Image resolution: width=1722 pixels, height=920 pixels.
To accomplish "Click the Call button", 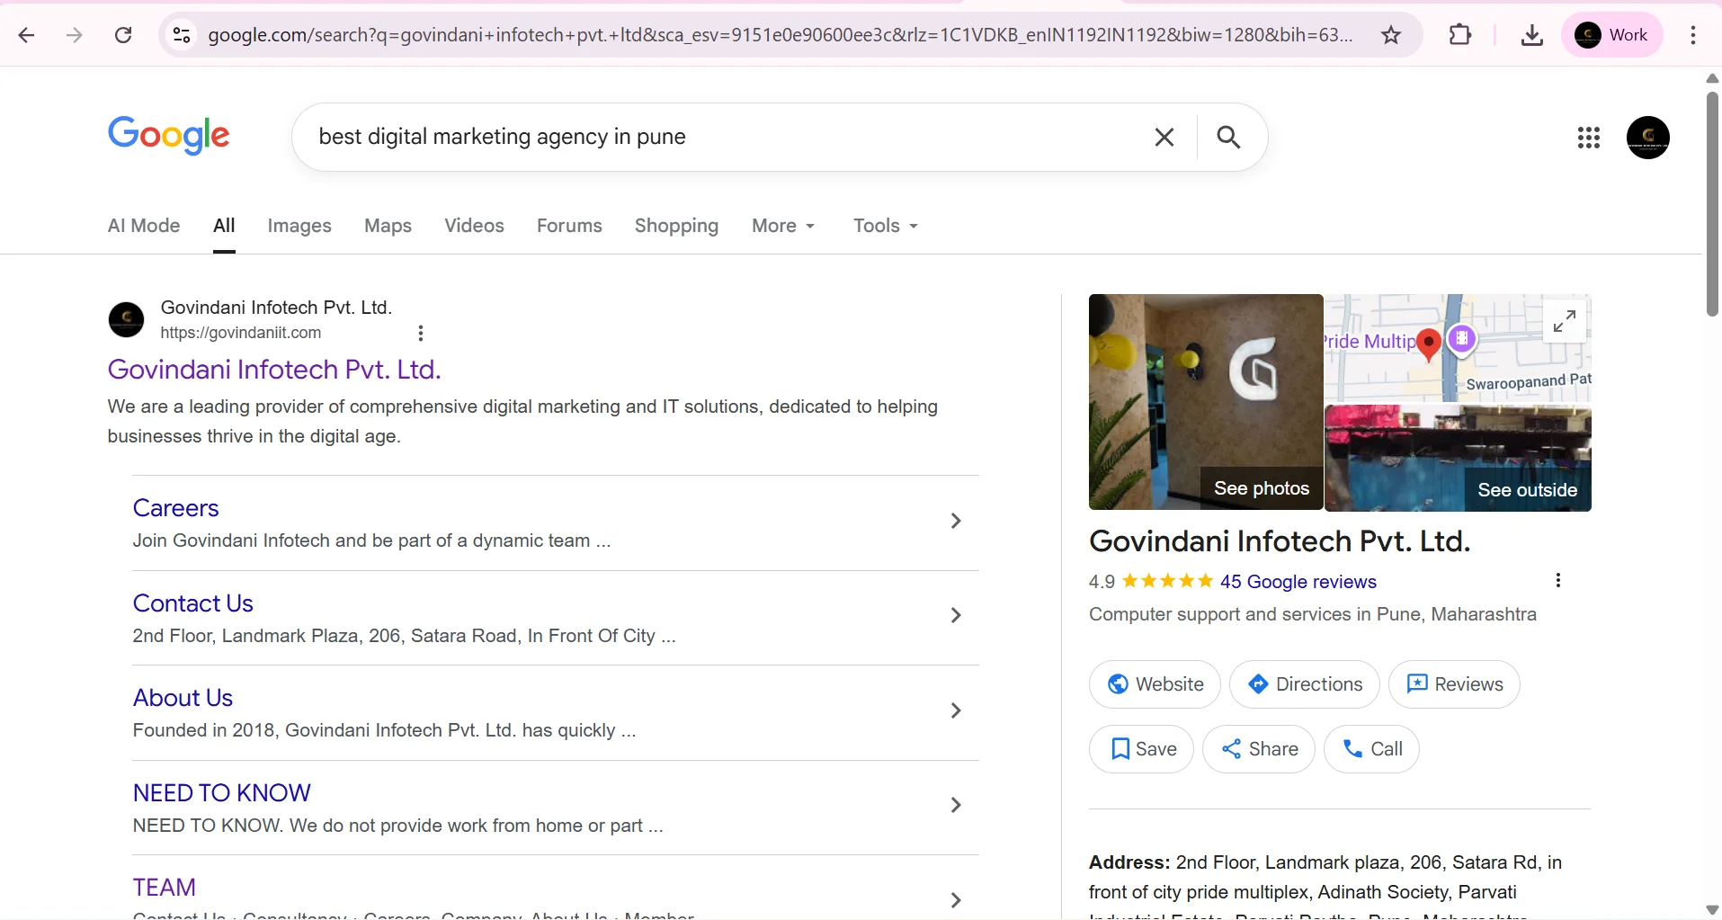I will pos(1371,749).
